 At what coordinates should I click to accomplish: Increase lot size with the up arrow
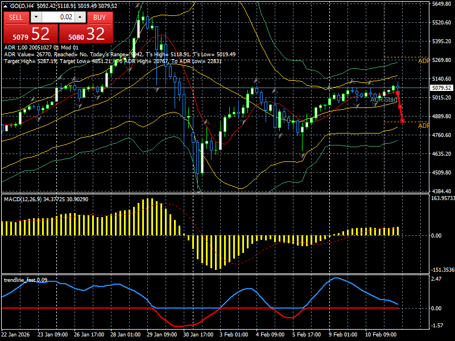tap(80, 17)
